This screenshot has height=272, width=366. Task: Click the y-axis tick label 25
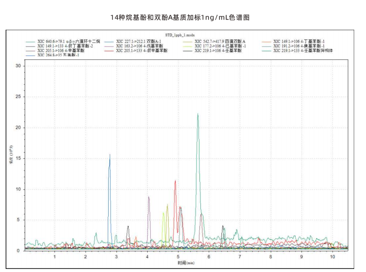(18, 97)
